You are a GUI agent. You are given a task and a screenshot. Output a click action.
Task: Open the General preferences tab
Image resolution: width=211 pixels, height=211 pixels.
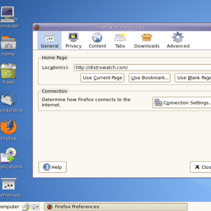pyautogui.click(x=50, y=41)
